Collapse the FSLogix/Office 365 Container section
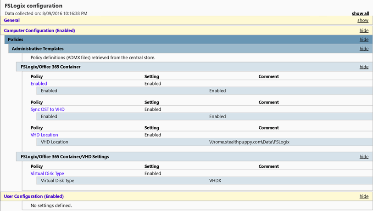 click(364, 67)
